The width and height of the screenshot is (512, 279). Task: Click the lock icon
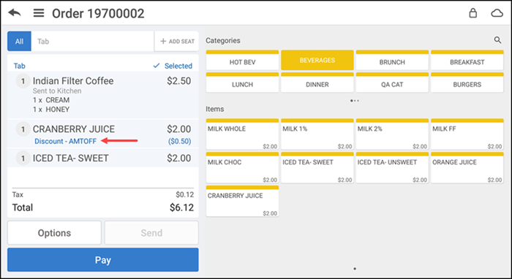click(473, 13)
